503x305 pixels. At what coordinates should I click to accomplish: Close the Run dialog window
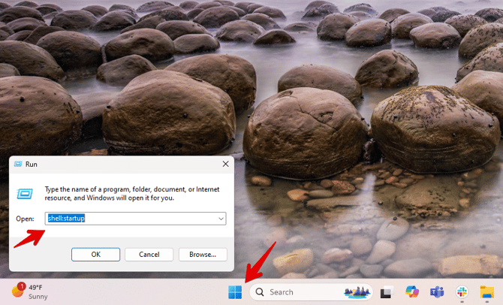click(x=225, y=164)
